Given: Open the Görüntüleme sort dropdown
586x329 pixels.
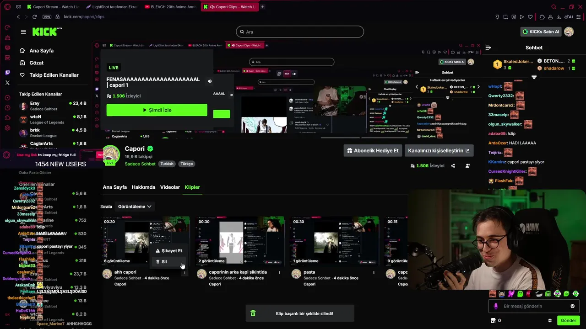Looking at the screenshot, I should (135, 207).
